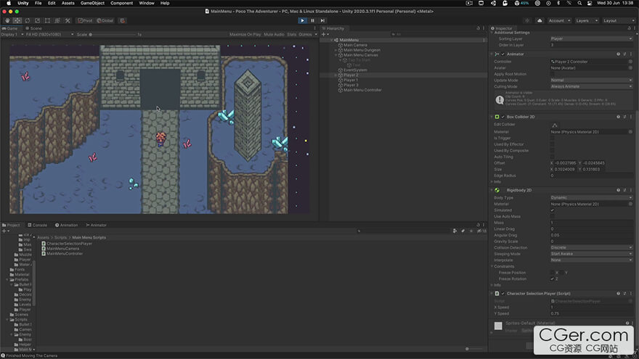Open the Assets menu
639x359 pixels.
(68, 3)
